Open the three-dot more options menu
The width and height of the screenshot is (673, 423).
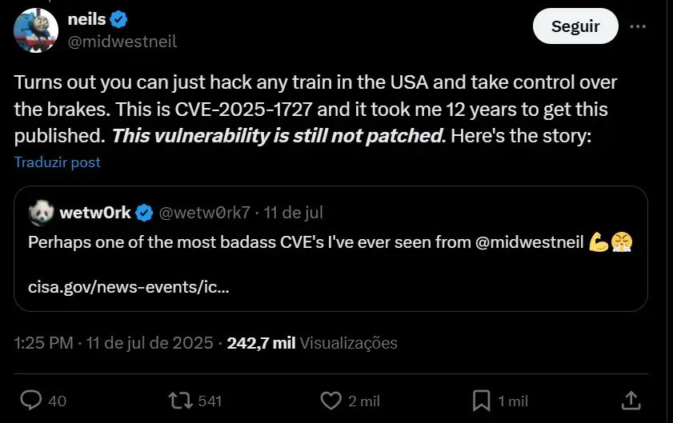point(638,26)
